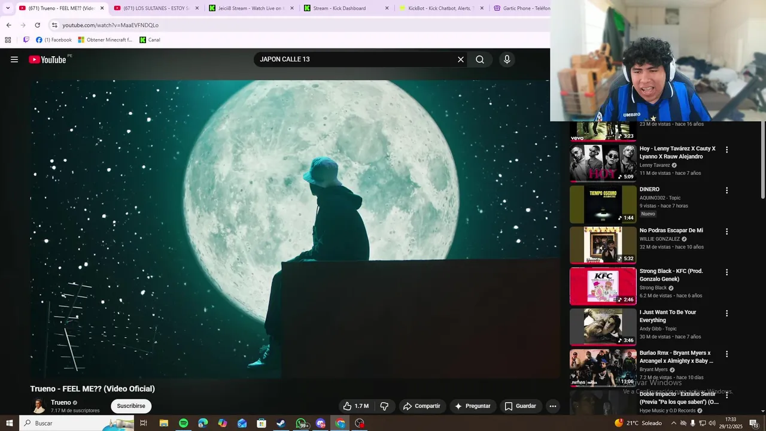Open options for Strong Black - KFC video
Image resolution: width=766 pixels, height=431 pixels.
tap(727, 272)
